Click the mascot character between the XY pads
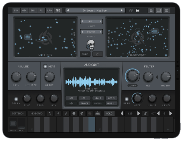The image size is (183, 141). click(91, 45)
